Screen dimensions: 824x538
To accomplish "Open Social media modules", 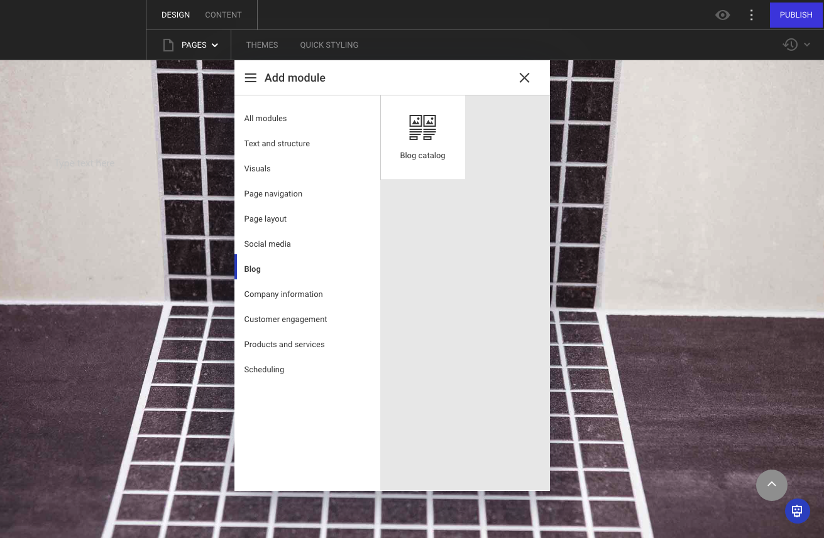I will coord(307,244).
